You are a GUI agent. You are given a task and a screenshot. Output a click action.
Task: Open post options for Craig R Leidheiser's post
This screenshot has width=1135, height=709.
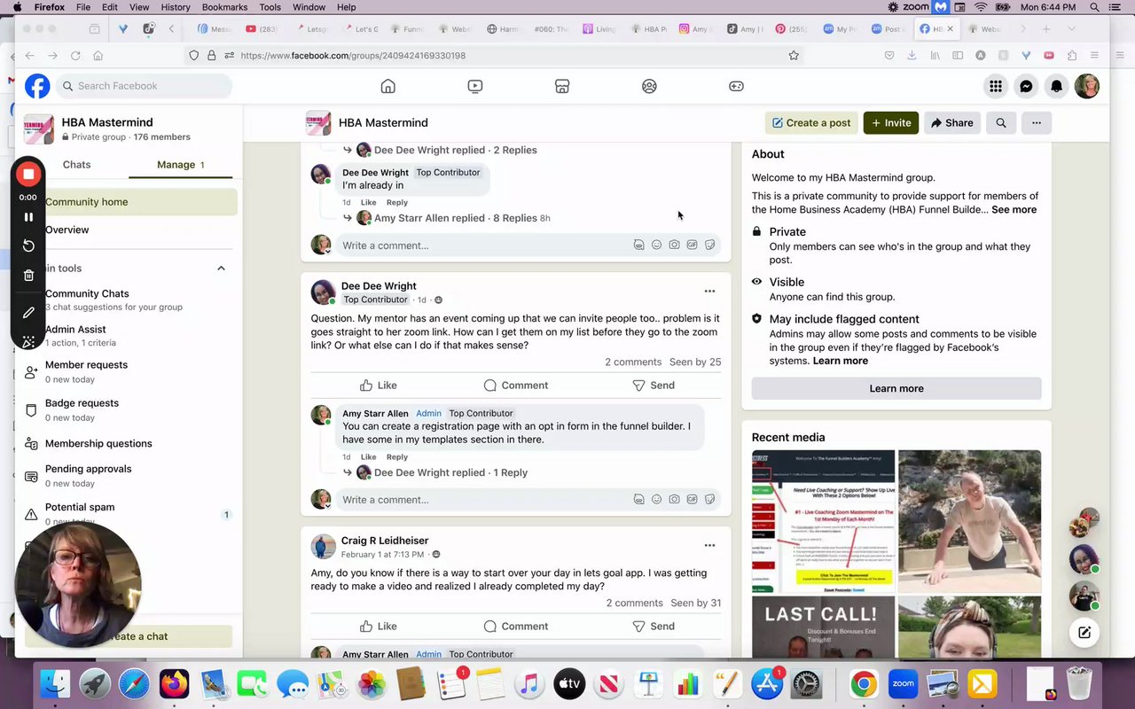709,545
